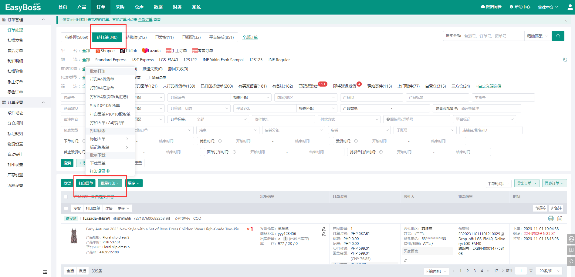The width and height of the screenshot is (575, 277).
Task: Check the select-all checkbox in the table header
Action: tap(66, 197)
